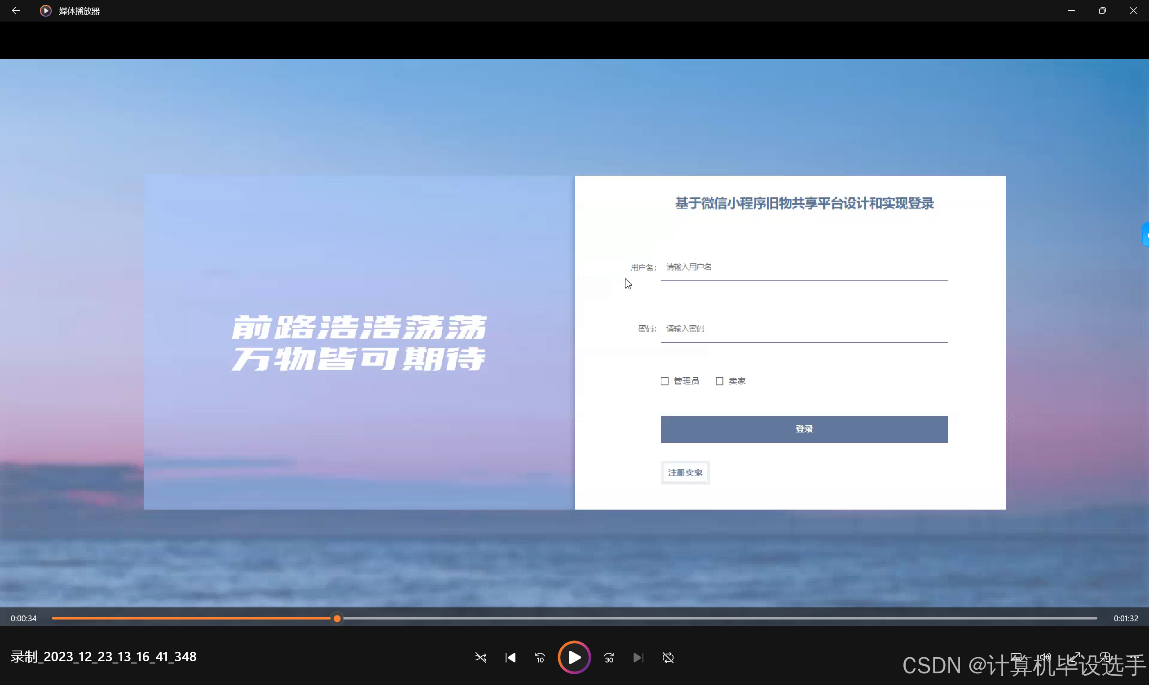Image resolution: width=1149 pixels, height=685 pixels.
Task: Open the volume control
Action: (x=1045, y=657)
